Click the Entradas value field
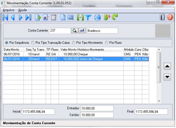Screen dimensions: 176x128 point(97,108)
